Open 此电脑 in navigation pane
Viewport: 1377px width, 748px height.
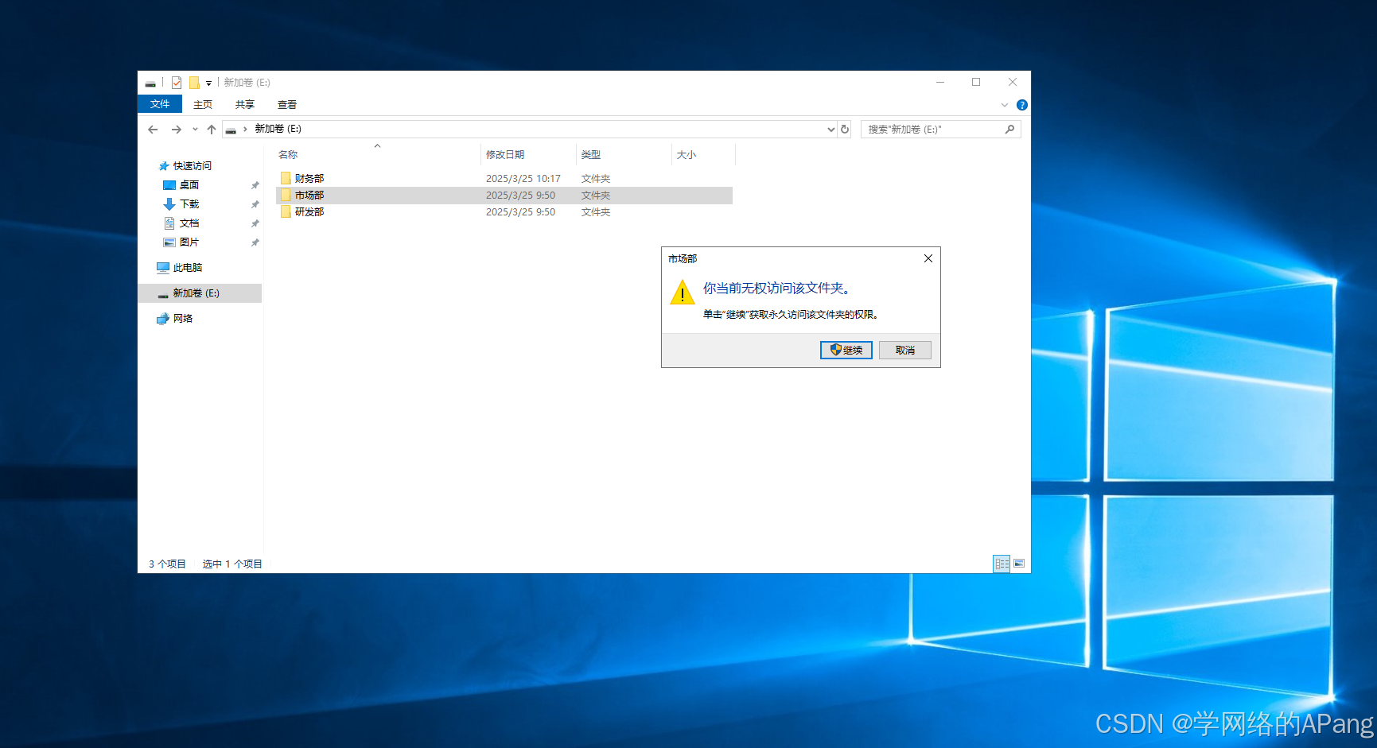click(x=188, y=268)
